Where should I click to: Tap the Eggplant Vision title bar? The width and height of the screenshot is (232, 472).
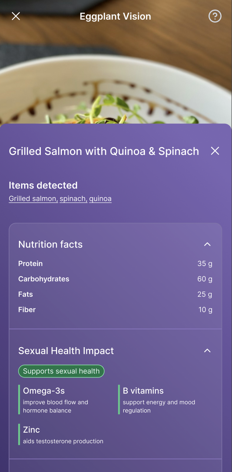tap(115, 16)
